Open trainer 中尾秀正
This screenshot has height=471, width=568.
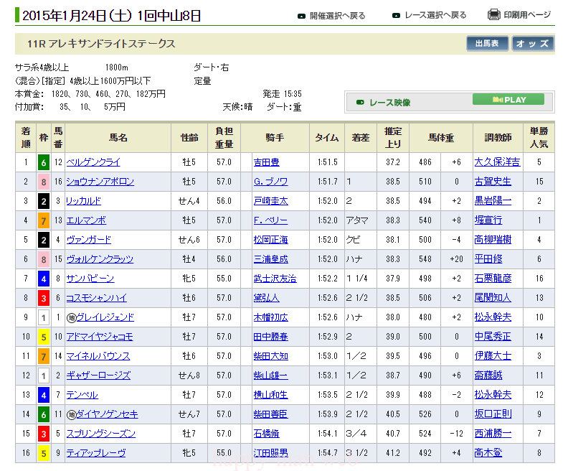pos(493,337)
